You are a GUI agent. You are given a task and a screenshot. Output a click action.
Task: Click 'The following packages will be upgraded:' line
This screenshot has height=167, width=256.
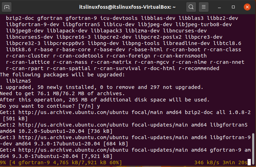(62, 75)
